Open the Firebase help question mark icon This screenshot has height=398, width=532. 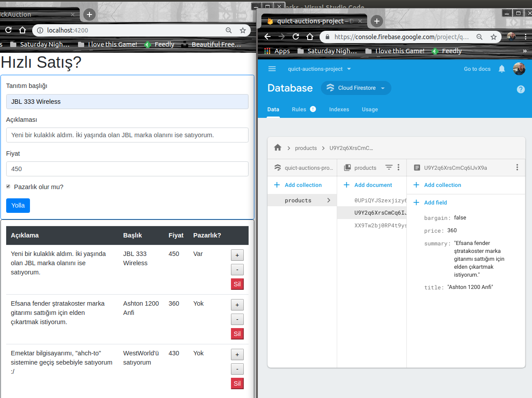pyautogui.click(x=521, y=89)
